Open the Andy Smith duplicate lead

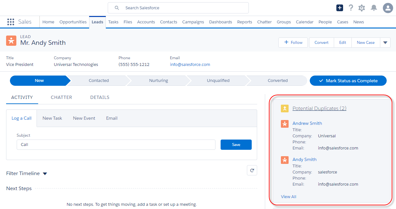tap(304, 159)
